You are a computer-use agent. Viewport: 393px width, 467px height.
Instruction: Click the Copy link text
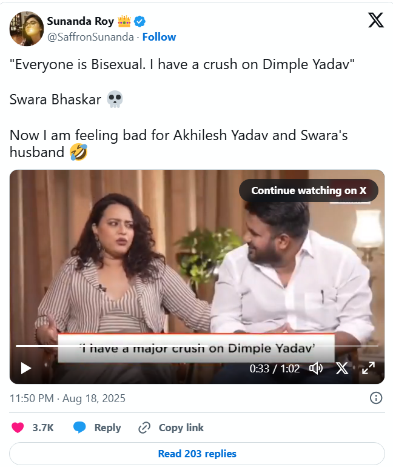tap(181, 428)
